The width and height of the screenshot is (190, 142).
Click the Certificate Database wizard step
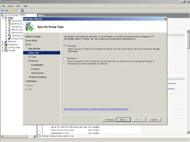pos(37,77)
